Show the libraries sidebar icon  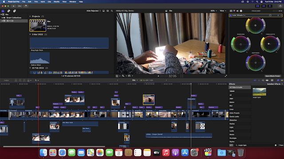click(x=3, y=11)
